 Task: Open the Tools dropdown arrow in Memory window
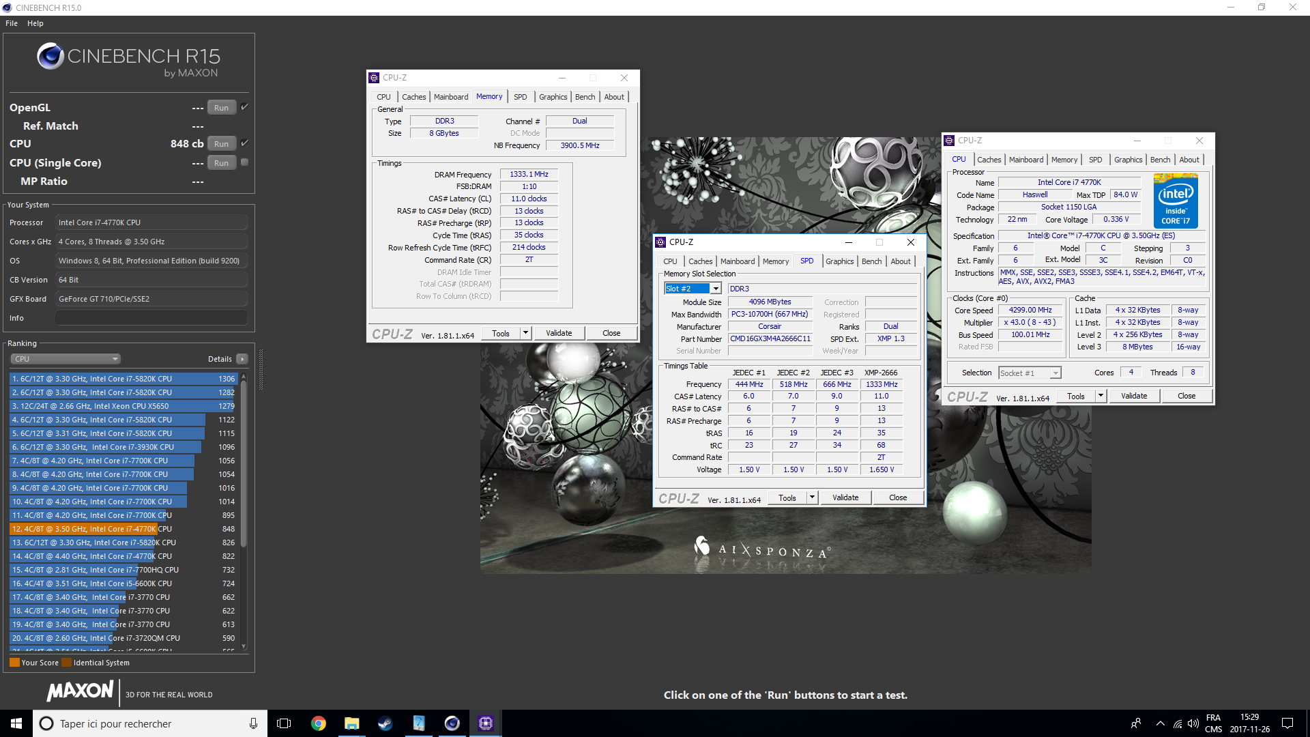tap(525, 333)
